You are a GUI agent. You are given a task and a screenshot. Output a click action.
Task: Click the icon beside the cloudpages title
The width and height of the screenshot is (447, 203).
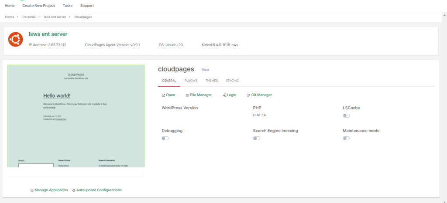pyautogui.click(x=205, y=70)
